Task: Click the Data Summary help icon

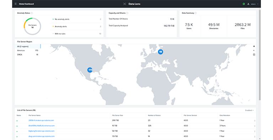Action: 196,13
